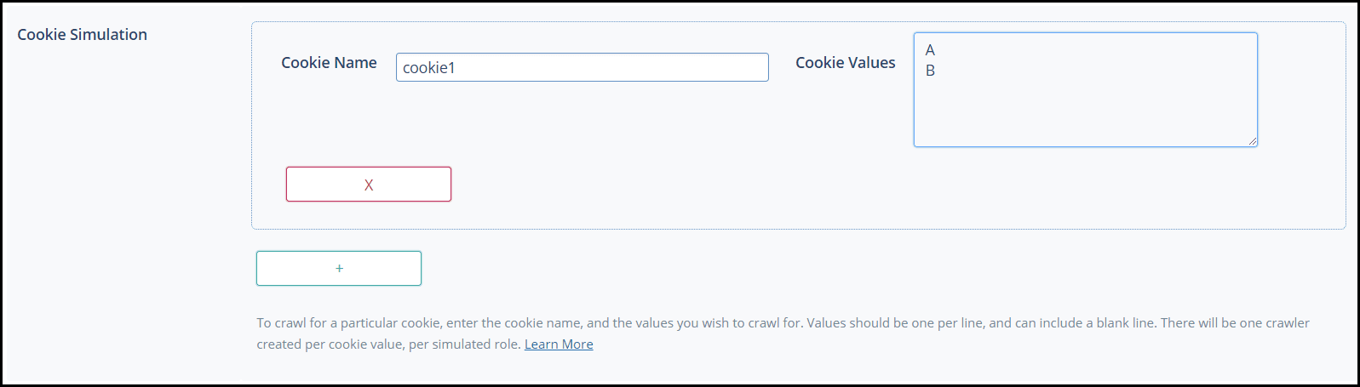Viewport: 1360px width, 387px height.
Task: Place cursor on value line B
Action: 930,71
